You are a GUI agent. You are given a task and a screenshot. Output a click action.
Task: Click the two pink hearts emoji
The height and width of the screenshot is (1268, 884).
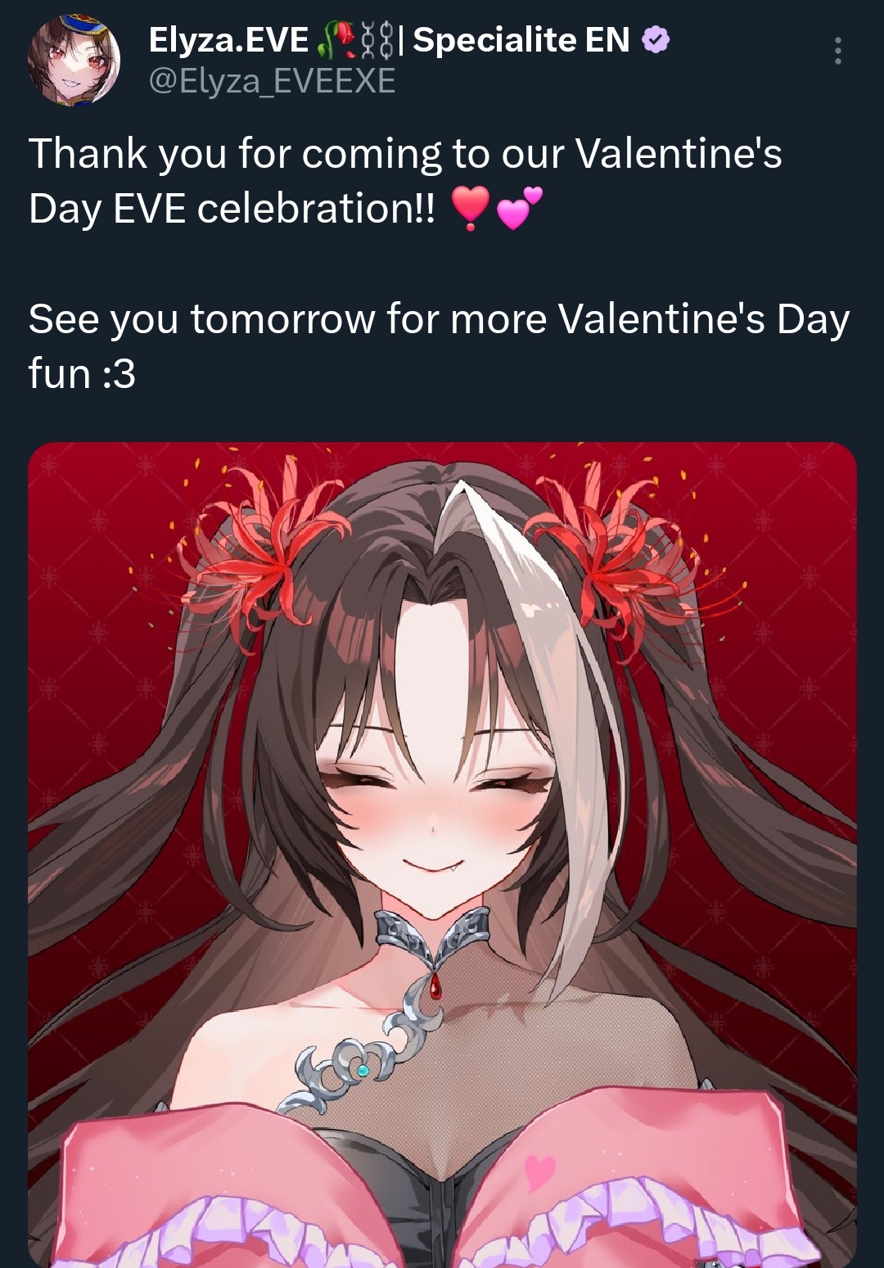[x=519, y=208]
